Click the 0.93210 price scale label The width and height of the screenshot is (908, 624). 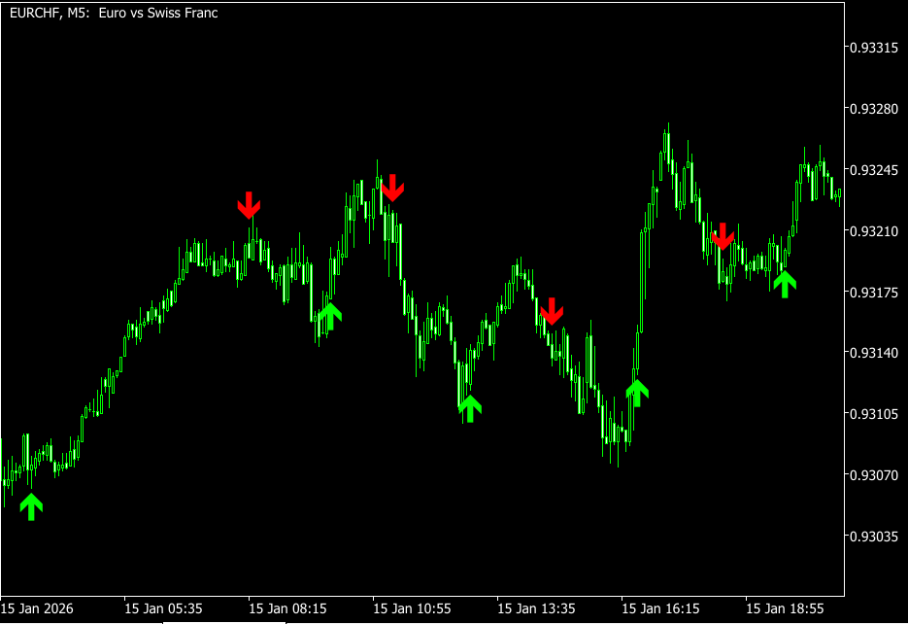873,231
